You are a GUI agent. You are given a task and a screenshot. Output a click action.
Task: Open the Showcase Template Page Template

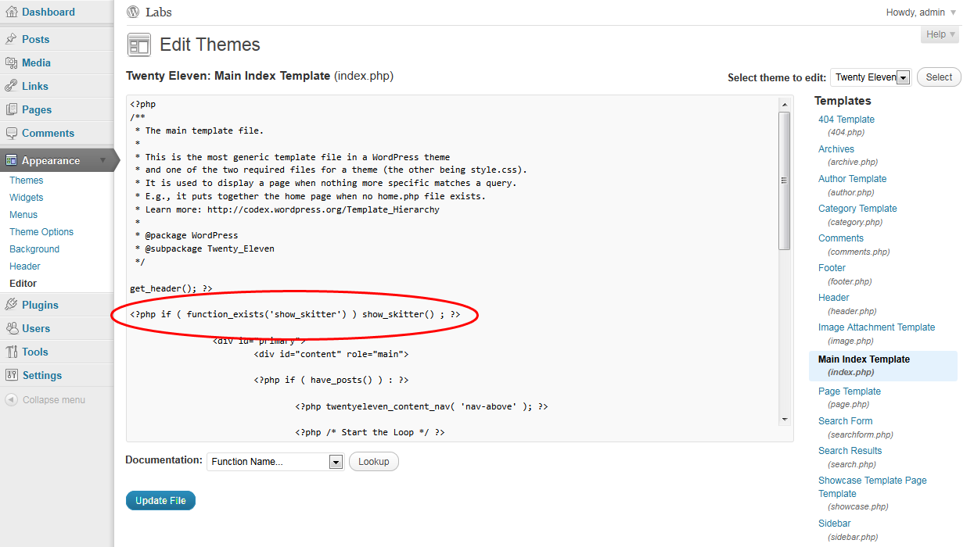872,487
